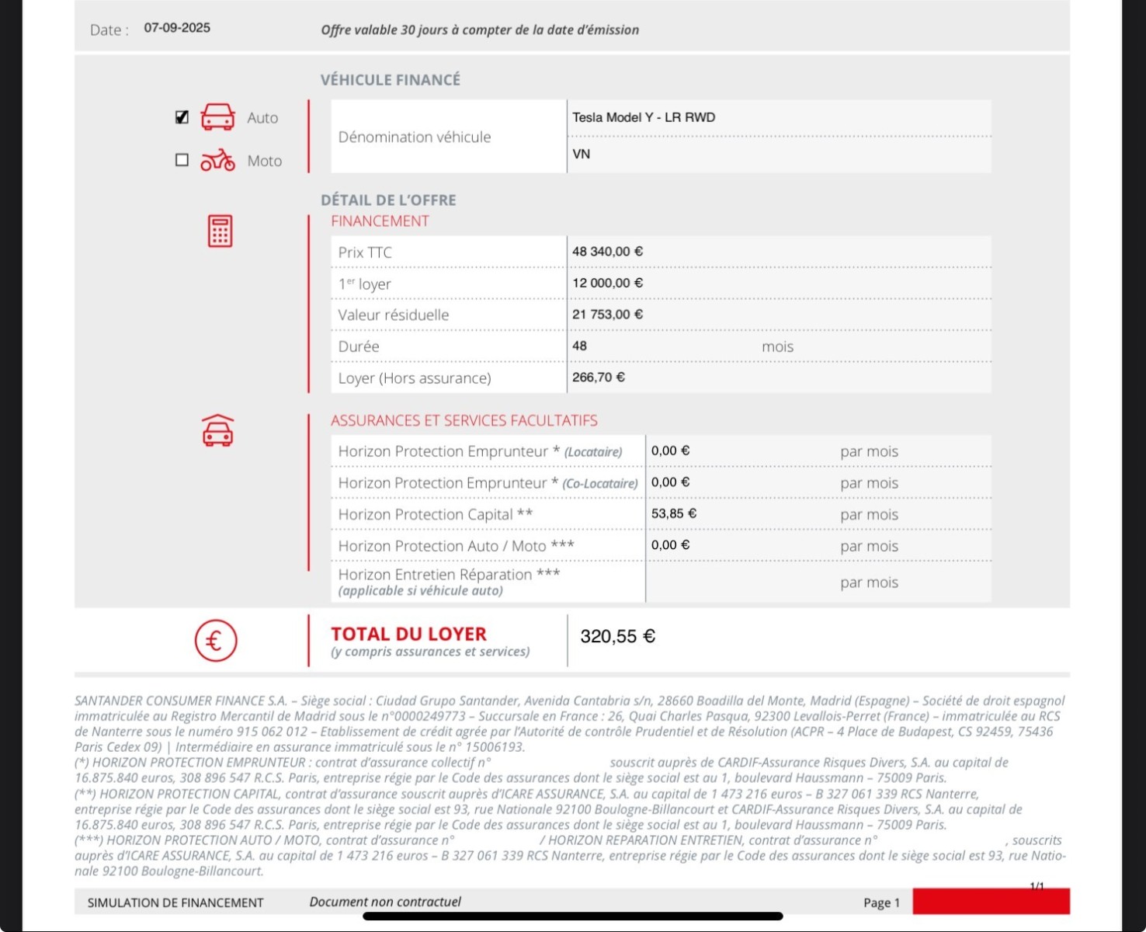
Task: Click the red motorcycle icon beside Moto
Action: [x=218, y=160]
